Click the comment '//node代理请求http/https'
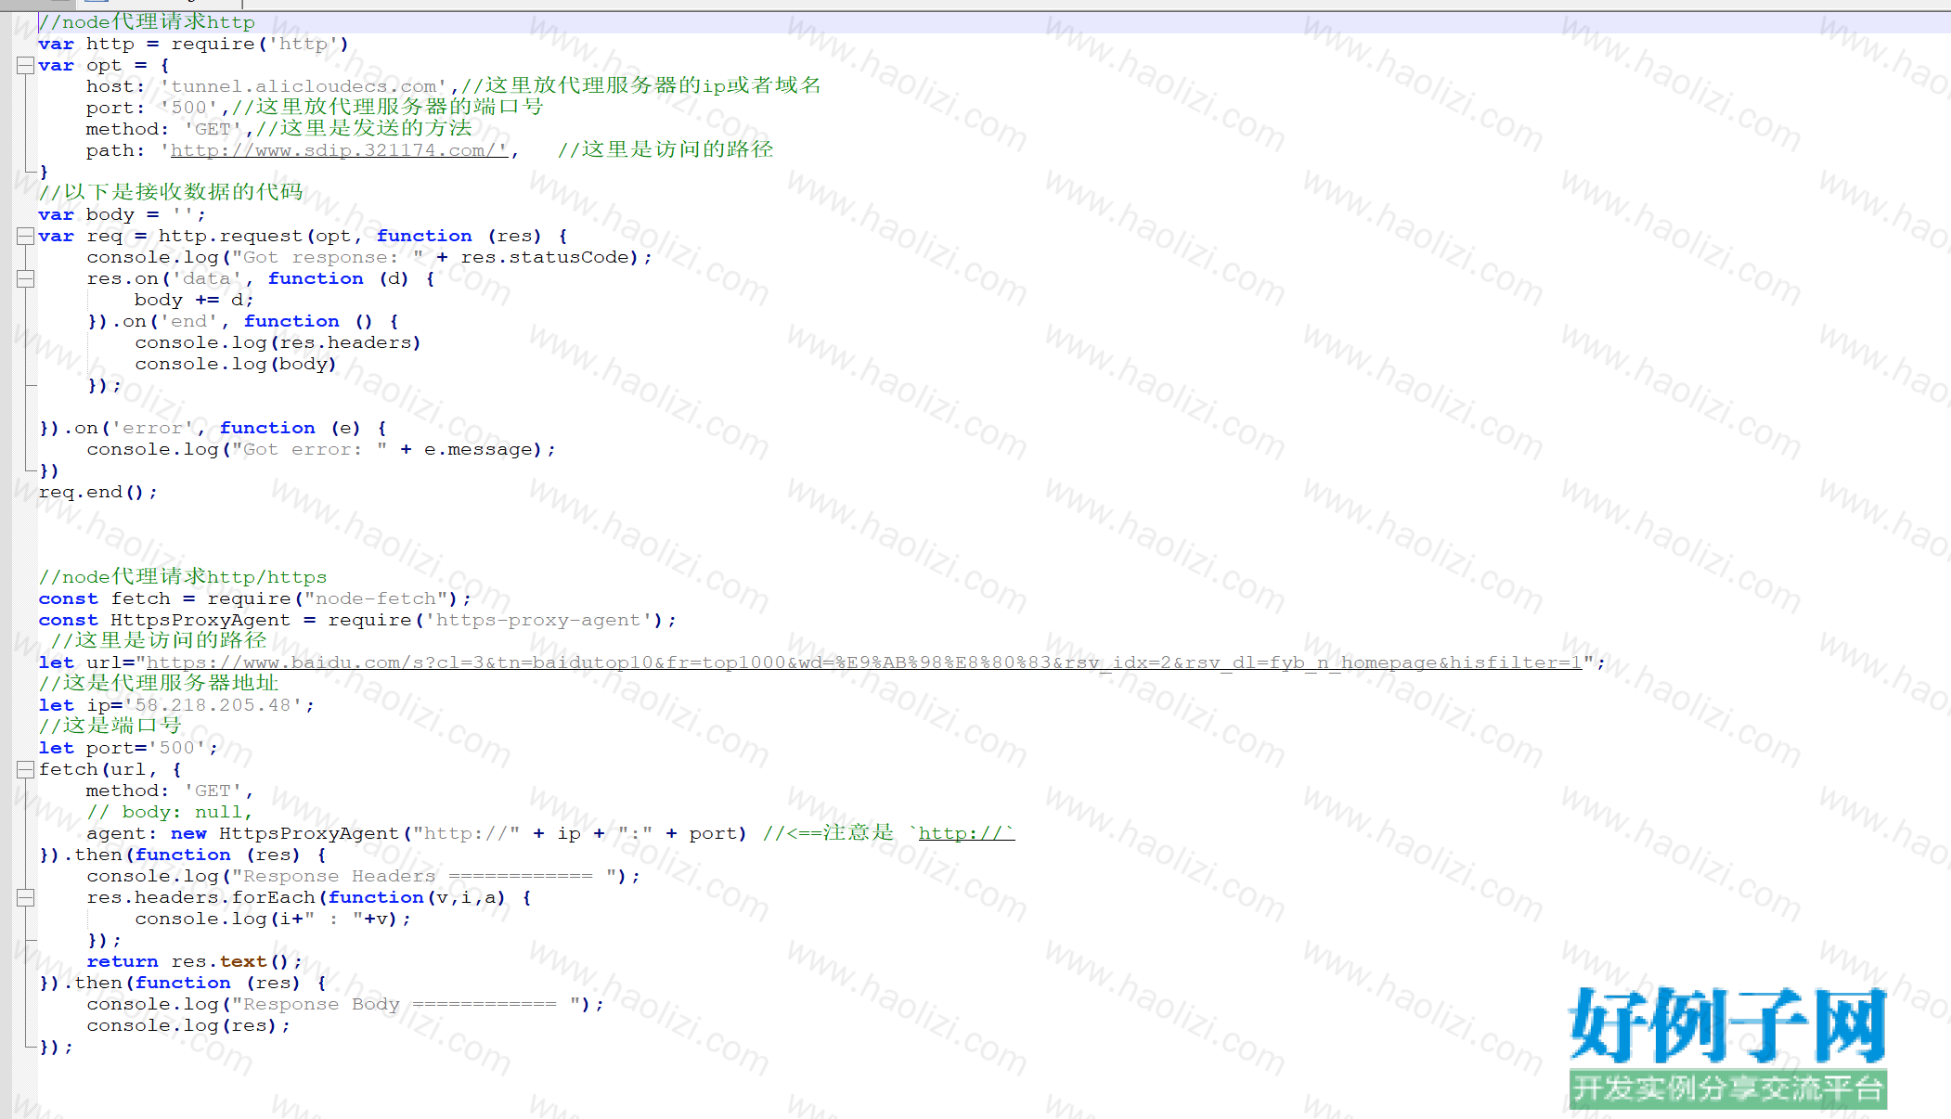This screenshot has width=1951, height=1119. tap(183, 577)
